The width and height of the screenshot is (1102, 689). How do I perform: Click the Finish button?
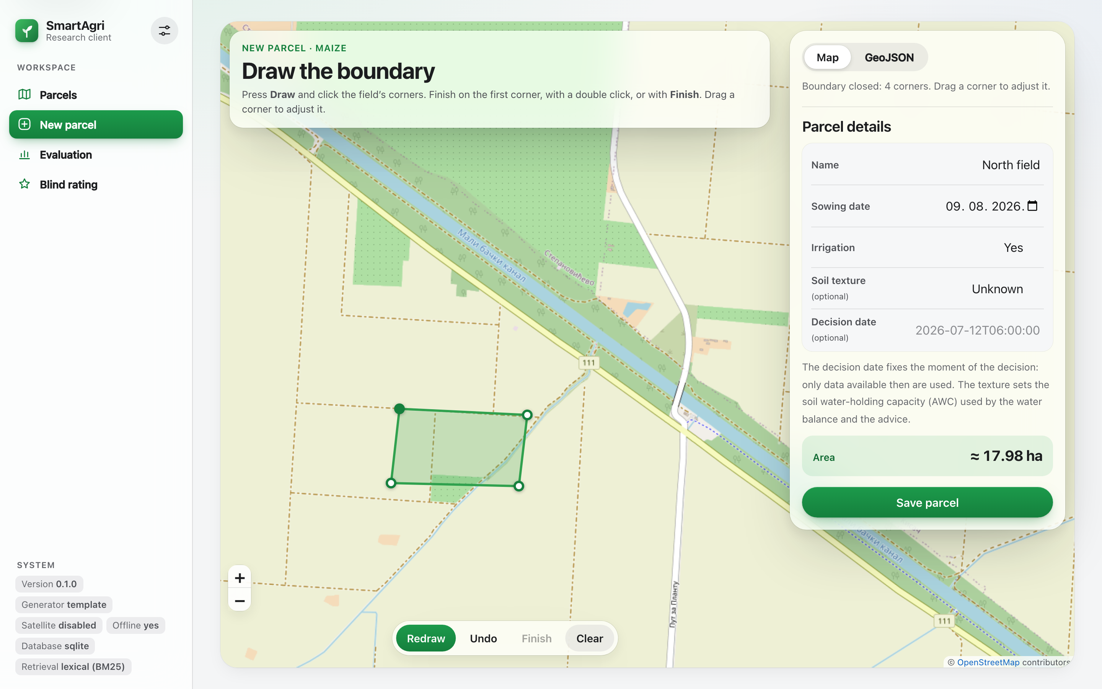click(536, 638)
